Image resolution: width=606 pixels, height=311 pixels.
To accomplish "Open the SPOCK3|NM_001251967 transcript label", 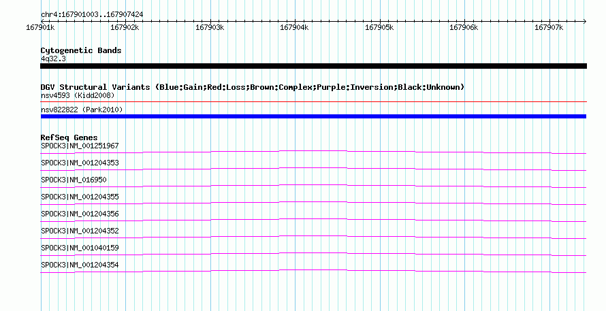I will 80,146.
